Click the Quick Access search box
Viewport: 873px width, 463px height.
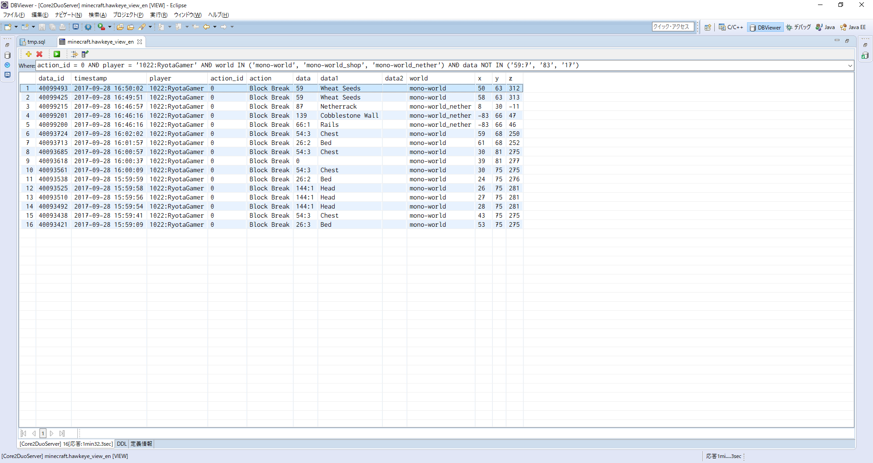pyautogui.click(x=673, y=27)
